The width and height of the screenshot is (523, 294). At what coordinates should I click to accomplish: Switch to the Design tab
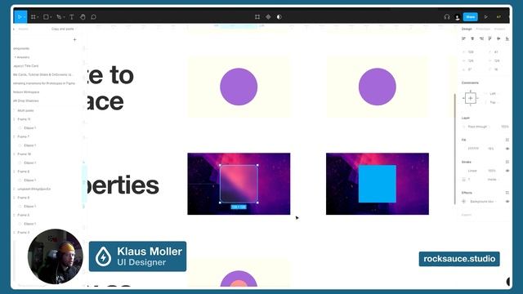click(467, 29)
